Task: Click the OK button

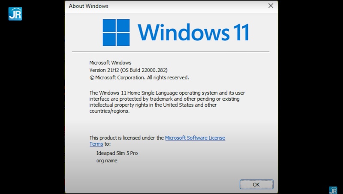Action: (x=256, y=185)
